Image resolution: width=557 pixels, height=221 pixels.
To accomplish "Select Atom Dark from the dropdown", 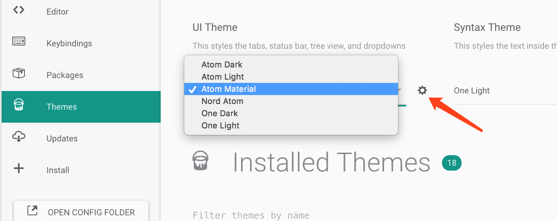I will pyautogui.click(x=222, y=65).
